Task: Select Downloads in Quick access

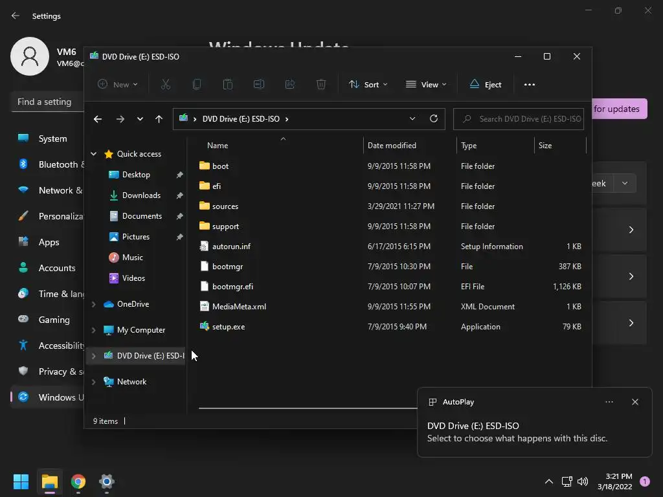Action: 140,195
